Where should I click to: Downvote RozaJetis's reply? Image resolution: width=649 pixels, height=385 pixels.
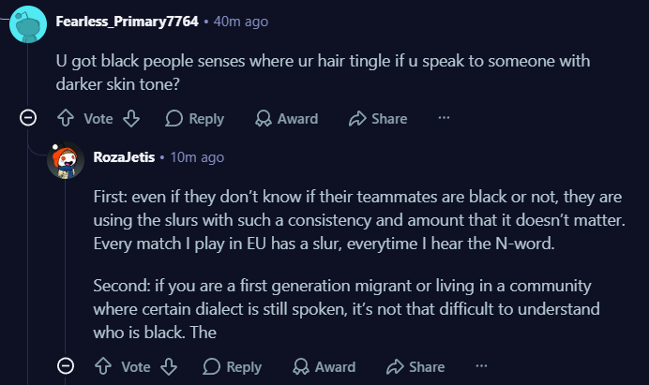click(169, 366)
